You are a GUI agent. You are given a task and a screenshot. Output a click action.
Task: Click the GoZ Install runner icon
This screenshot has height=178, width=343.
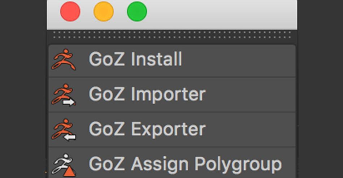coord(64,59)
